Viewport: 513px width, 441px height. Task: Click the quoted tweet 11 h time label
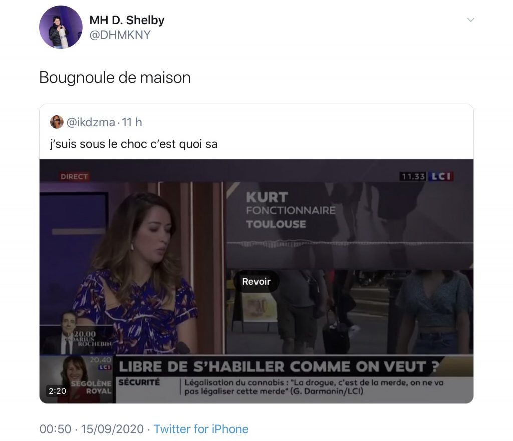click(132, 122)
